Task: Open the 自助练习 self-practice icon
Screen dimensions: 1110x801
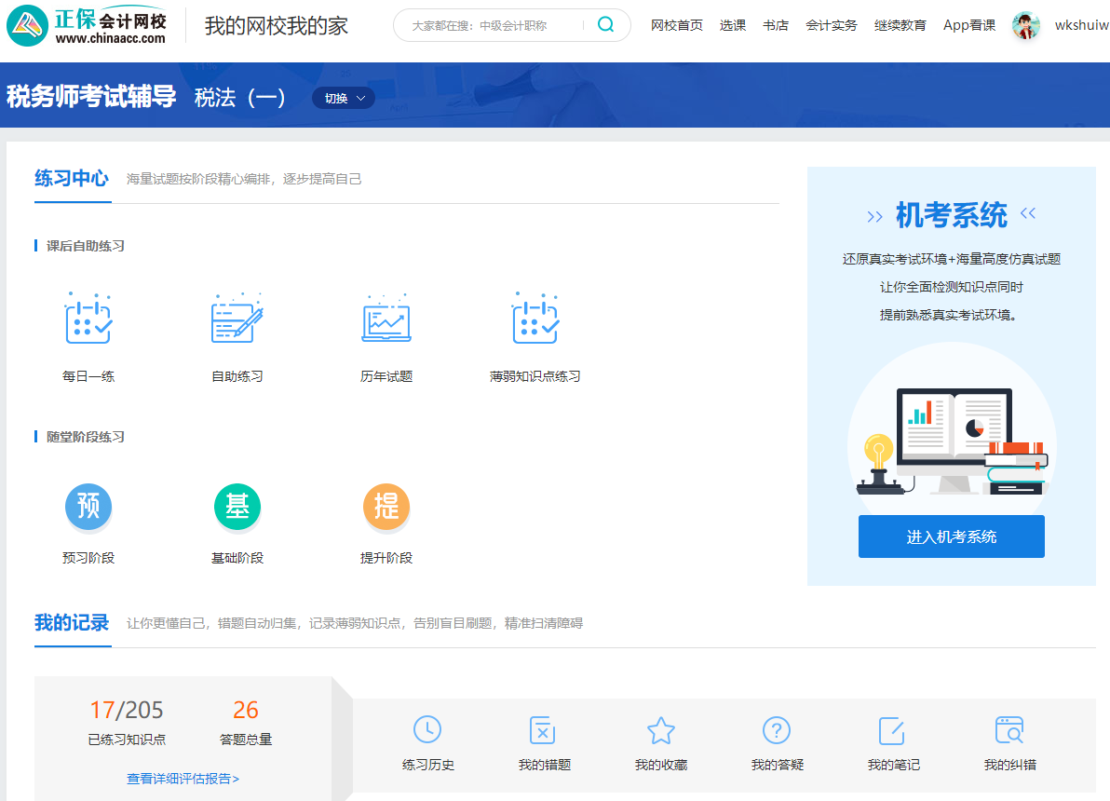Action: [x=237, y=319]
